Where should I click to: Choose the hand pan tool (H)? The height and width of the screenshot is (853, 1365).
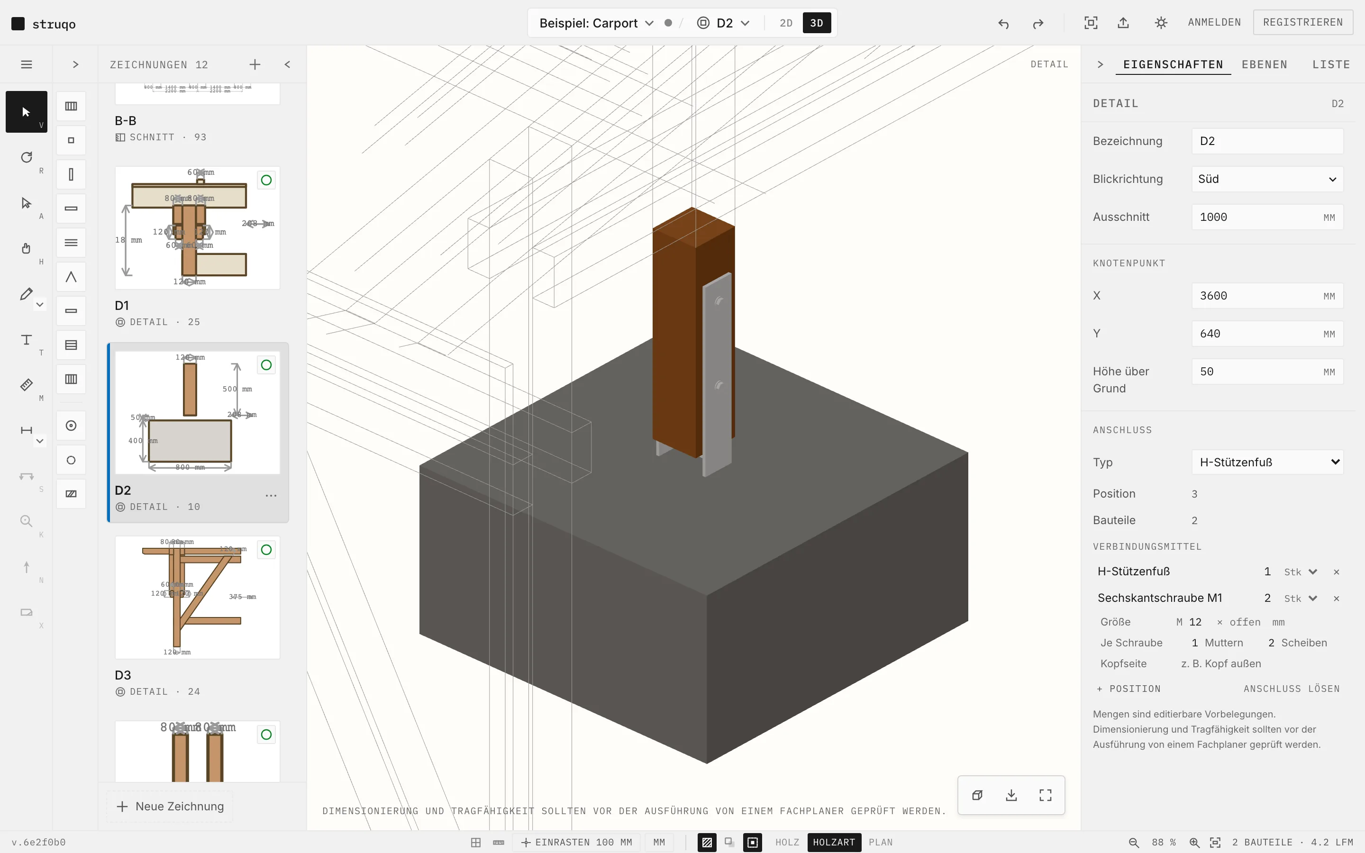pyautogui.click(x=26, y=248)
